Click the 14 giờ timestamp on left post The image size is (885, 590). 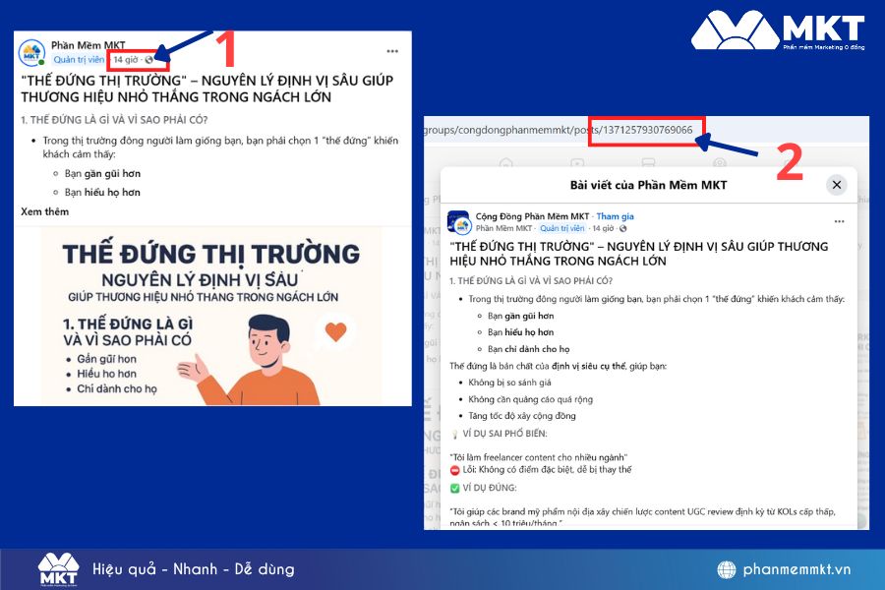125,59
